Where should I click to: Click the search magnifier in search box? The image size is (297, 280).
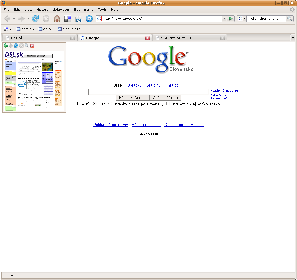pos(289,19)
